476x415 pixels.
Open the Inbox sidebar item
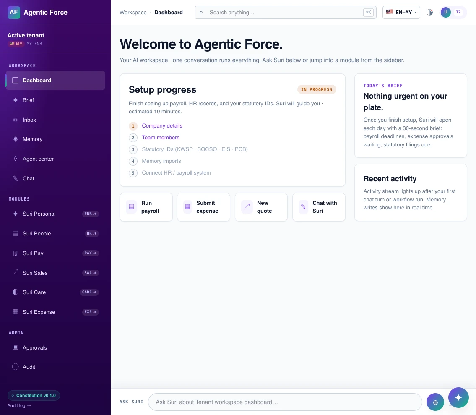point(55,120)
